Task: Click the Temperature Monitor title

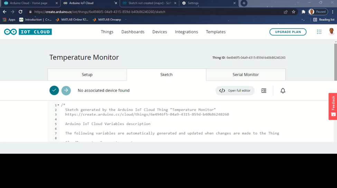Action: point(84,57)
